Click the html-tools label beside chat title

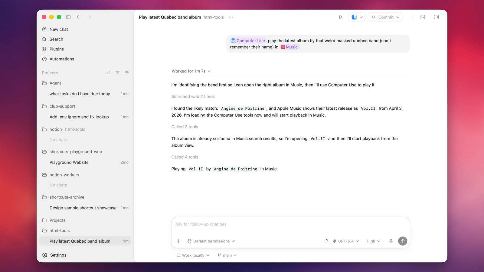214,17
